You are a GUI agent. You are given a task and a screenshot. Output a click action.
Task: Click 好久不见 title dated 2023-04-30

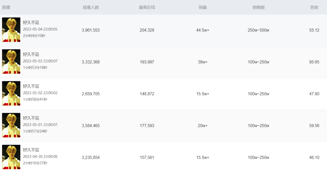31,150
